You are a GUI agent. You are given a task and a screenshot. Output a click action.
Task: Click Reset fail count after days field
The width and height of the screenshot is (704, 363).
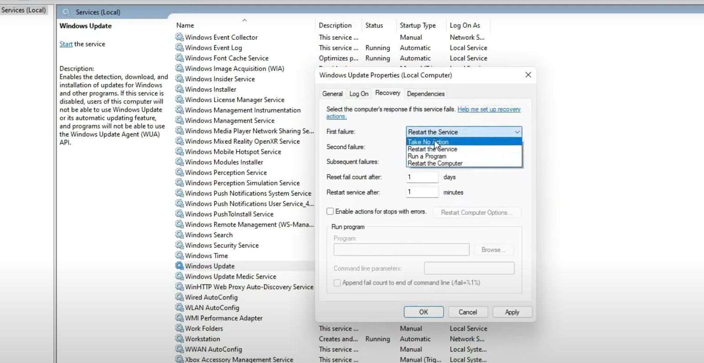tap(422, 177)
